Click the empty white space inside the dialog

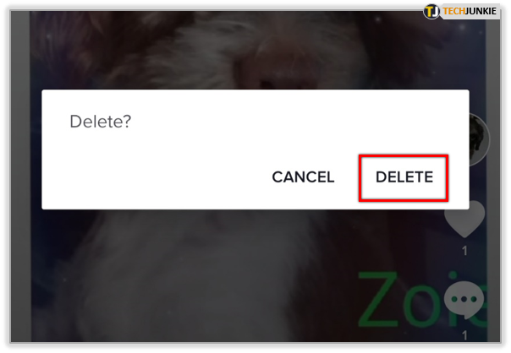195,149
